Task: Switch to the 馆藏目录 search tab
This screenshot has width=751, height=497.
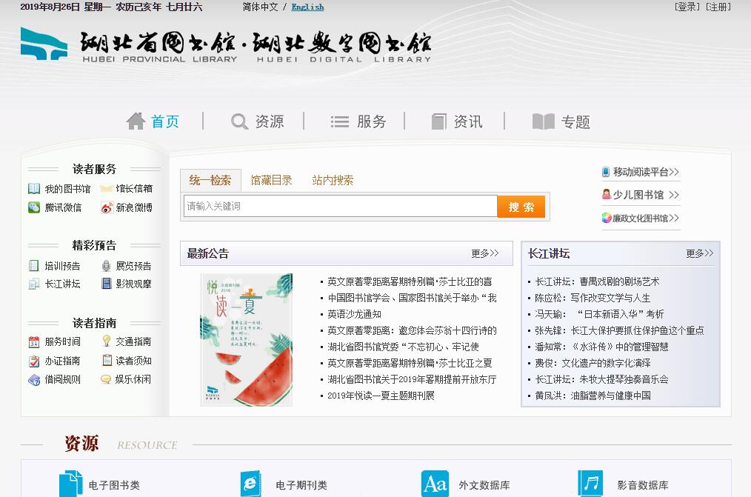Action: click(271, 180)
